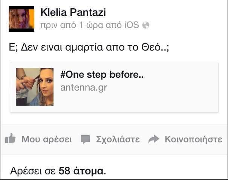Click the 'Αρέσει σε' likes summary text
Viewport: 228px width, 180px height.
coord(33,171)
